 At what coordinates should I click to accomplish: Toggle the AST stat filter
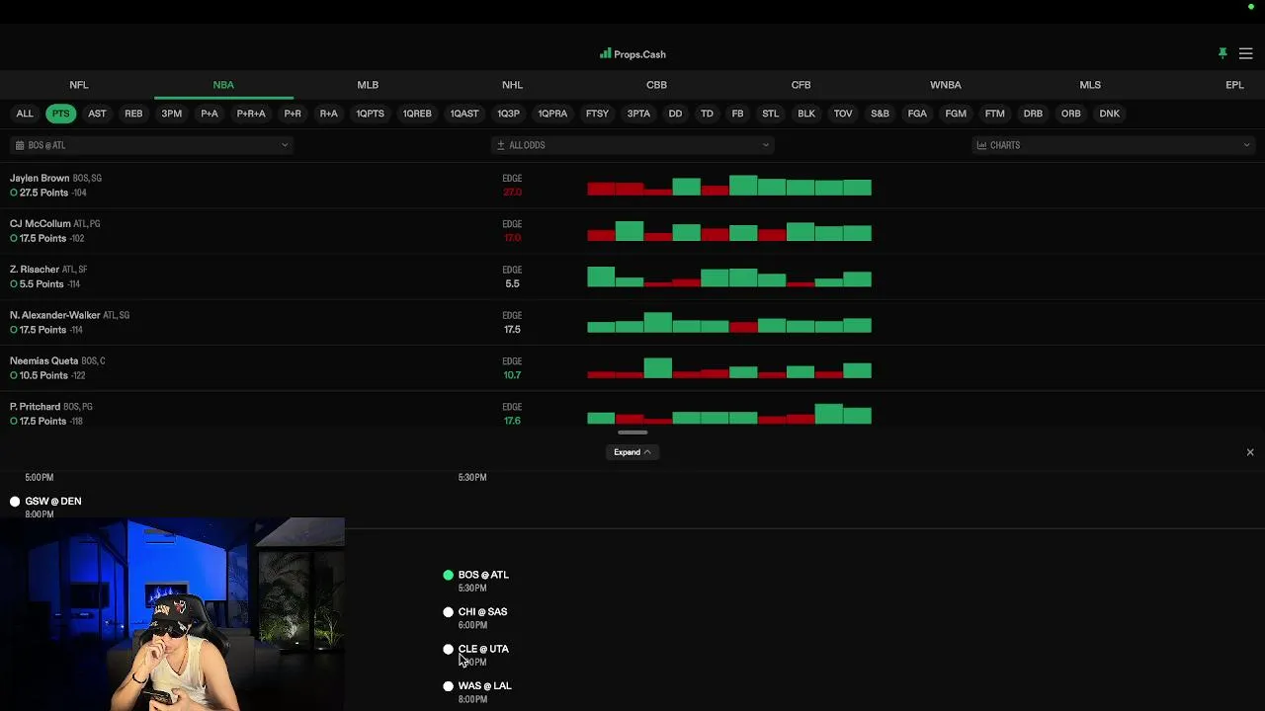pyautogui.click(x=97, y=114)
